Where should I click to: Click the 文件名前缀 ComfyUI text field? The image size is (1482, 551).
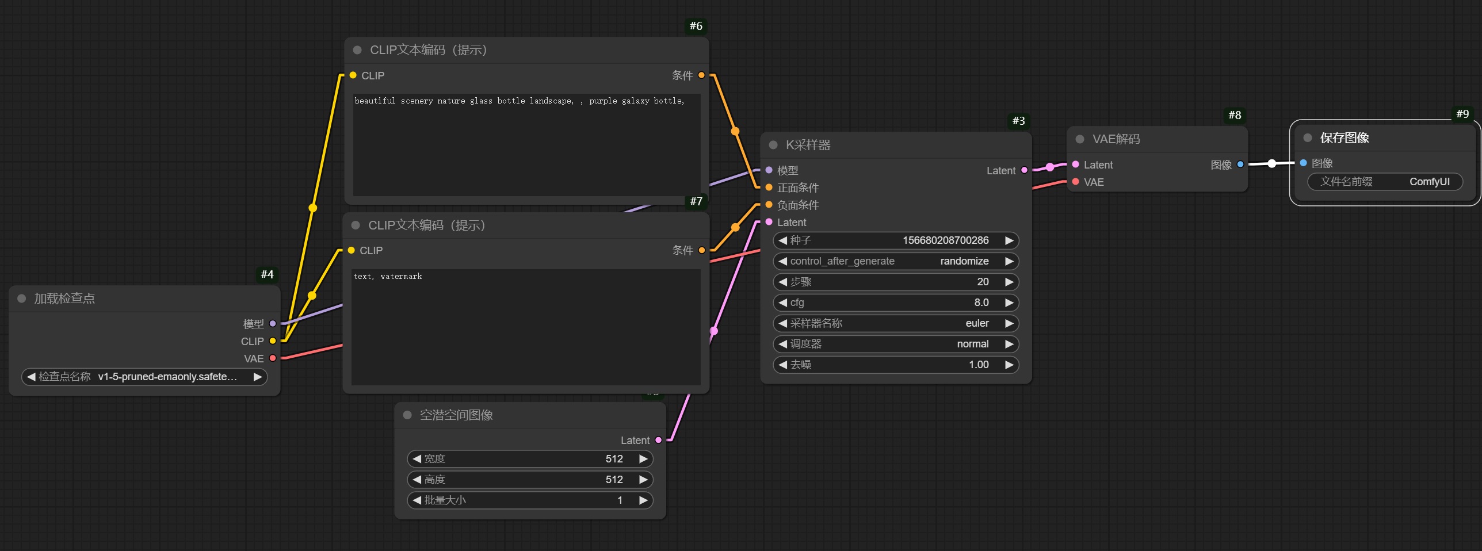1384,182
